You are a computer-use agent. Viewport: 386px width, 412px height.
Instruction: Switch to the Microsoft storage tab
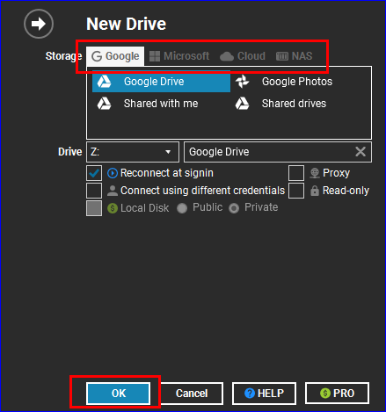coord(179,56)
